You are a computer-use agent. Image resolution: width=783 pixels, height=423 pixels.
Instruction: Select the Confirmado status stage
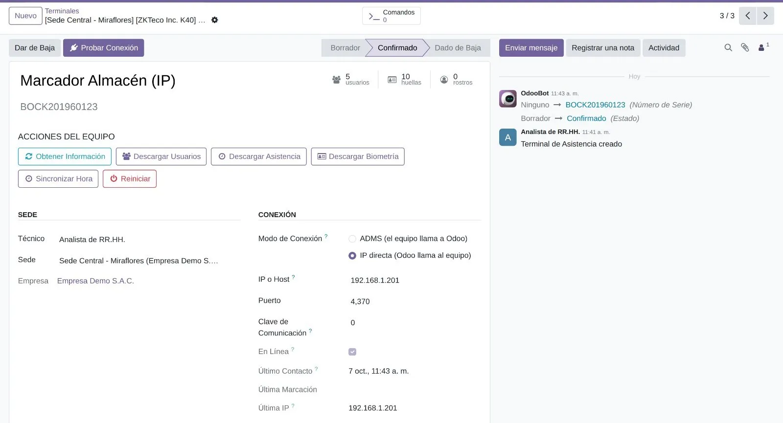tap(397, 48)
